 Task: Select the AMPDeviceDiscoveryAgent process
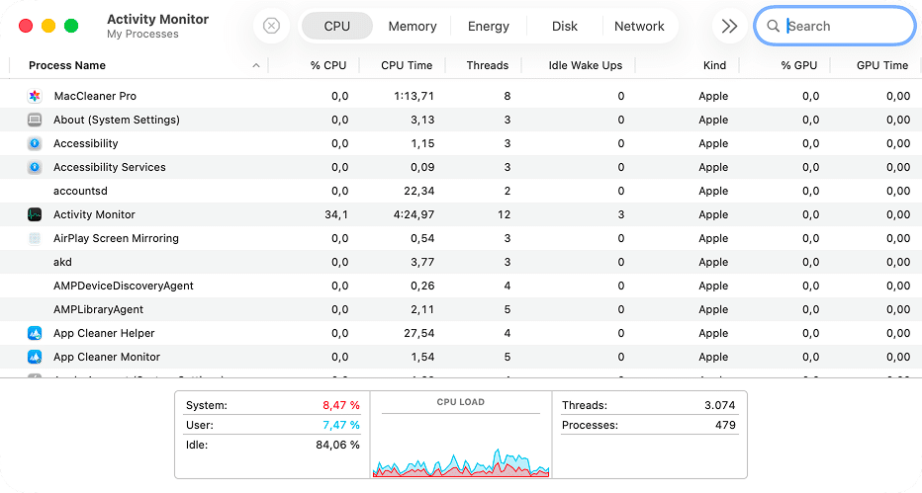[123, 286]
